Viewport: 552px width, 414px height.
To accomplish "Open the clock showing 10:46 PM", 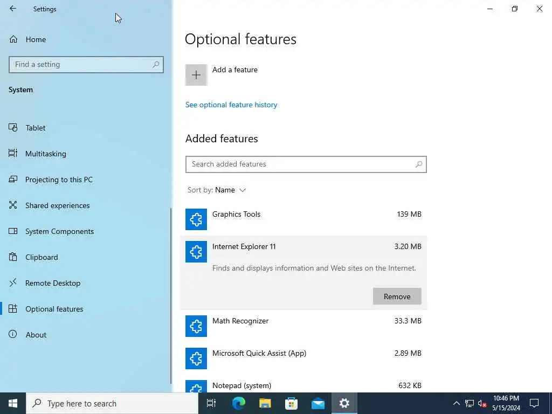I will coord(506,403).
